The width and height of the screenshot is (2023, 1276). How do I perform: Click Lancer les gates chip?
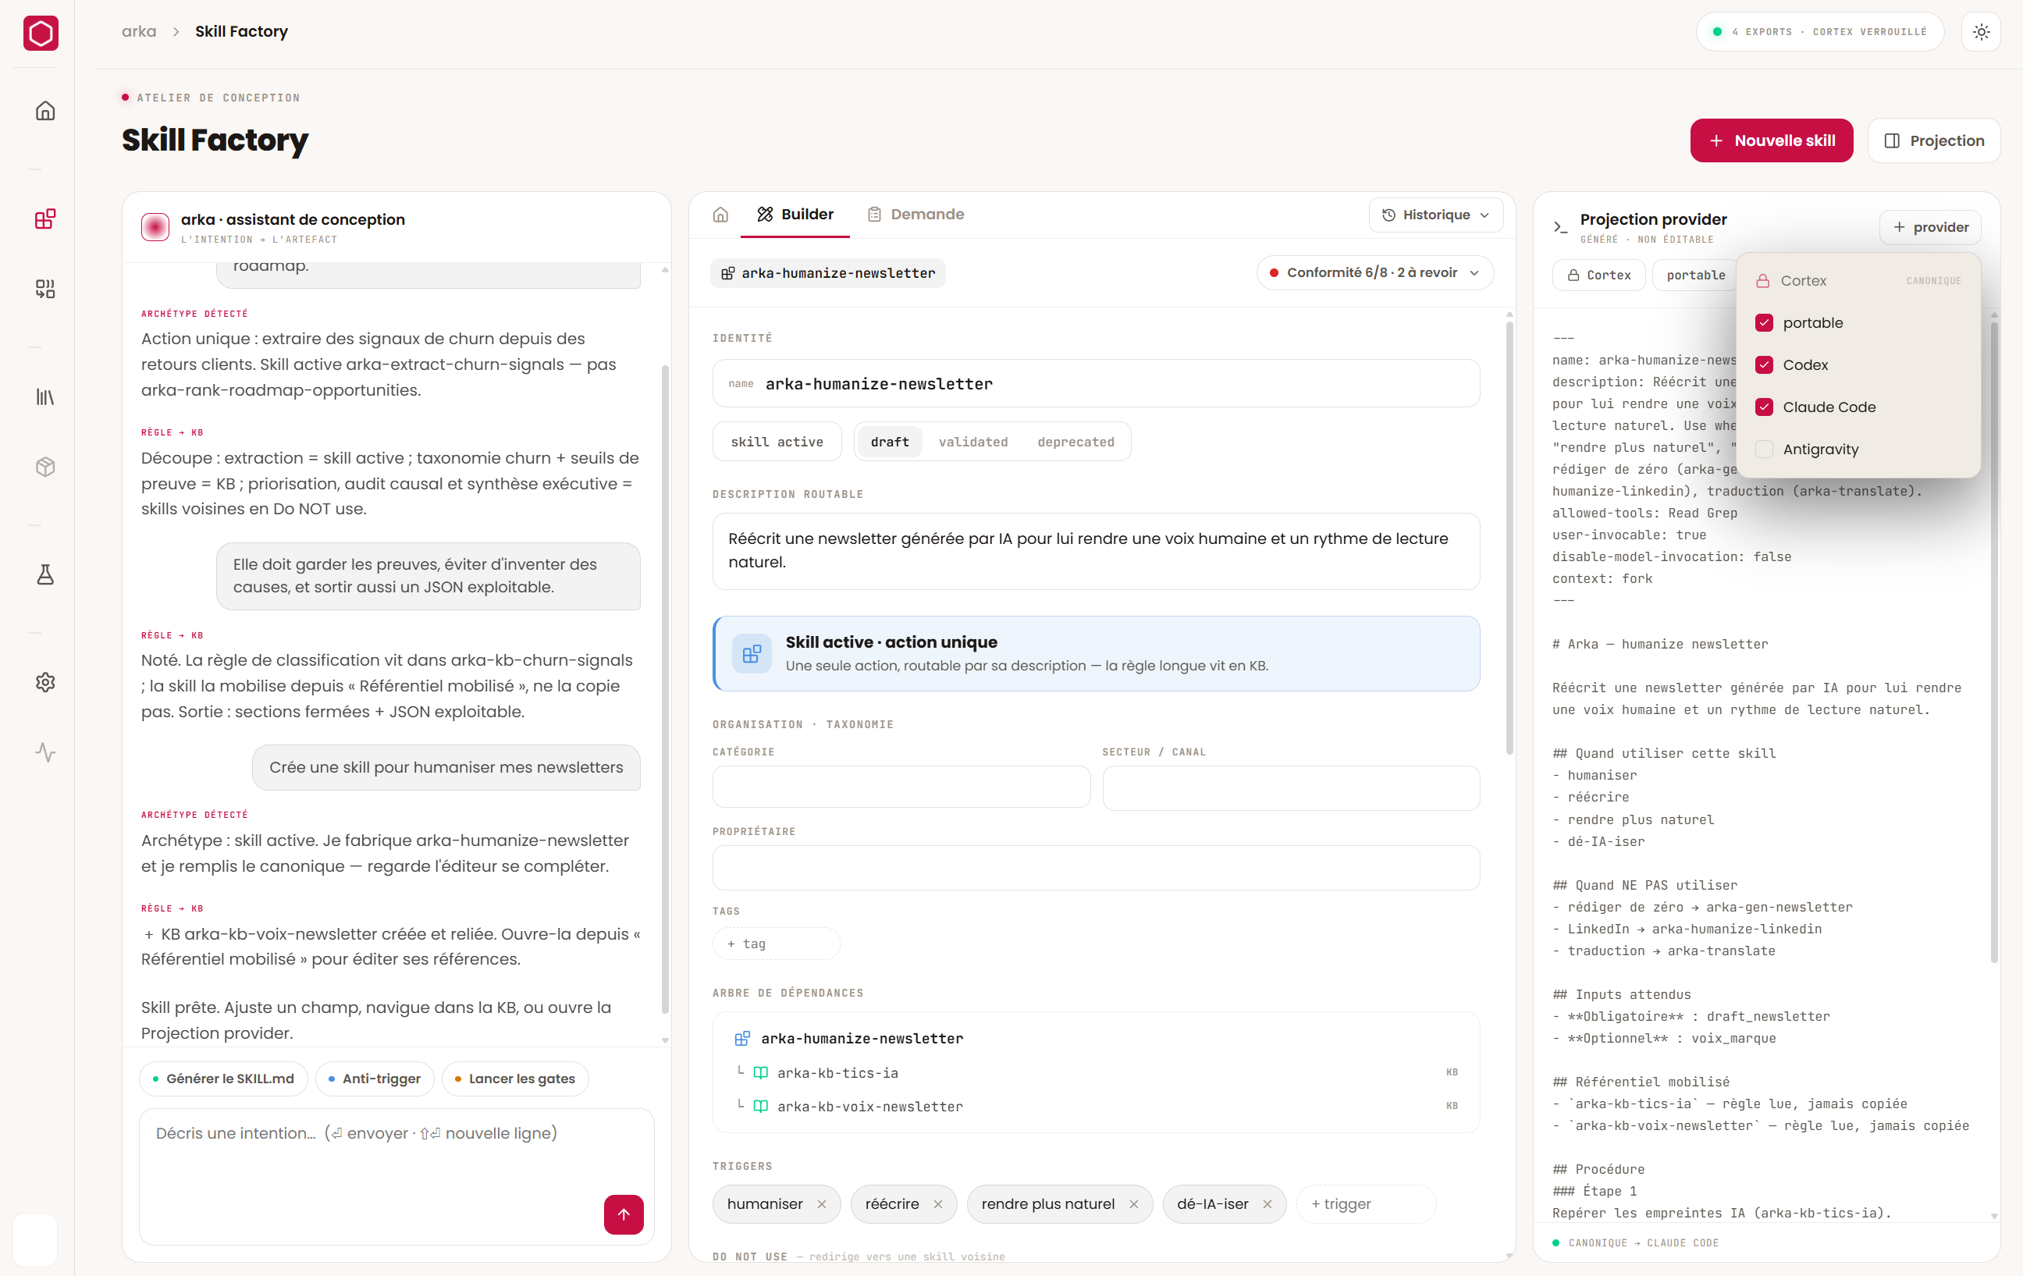(x=515, y=1079)
